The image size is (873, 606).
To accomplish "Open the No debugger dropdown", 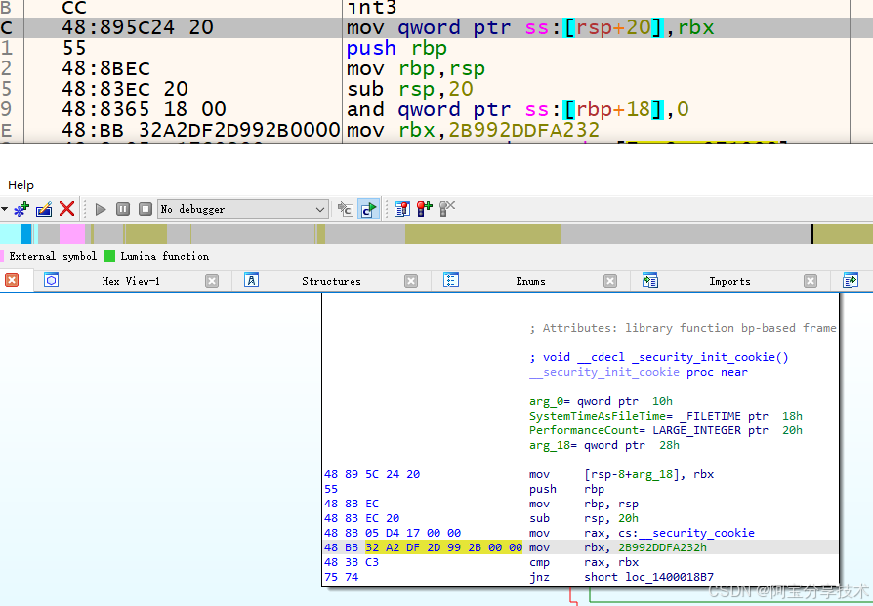I will [242, 209].
